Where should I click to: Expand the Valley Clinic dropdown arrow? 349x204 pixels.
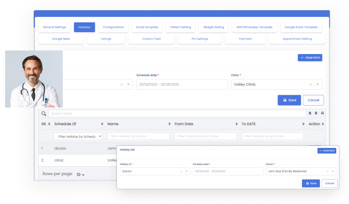[x=317, y=84]
